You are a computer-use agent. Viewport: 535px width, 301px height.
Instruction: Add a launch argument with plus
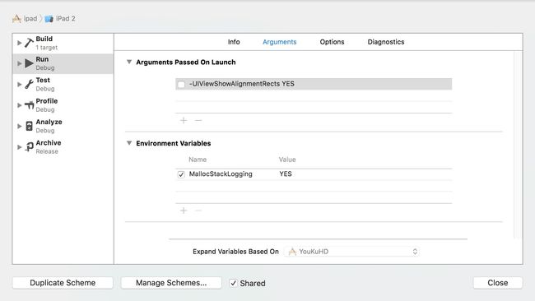point(184,120)
